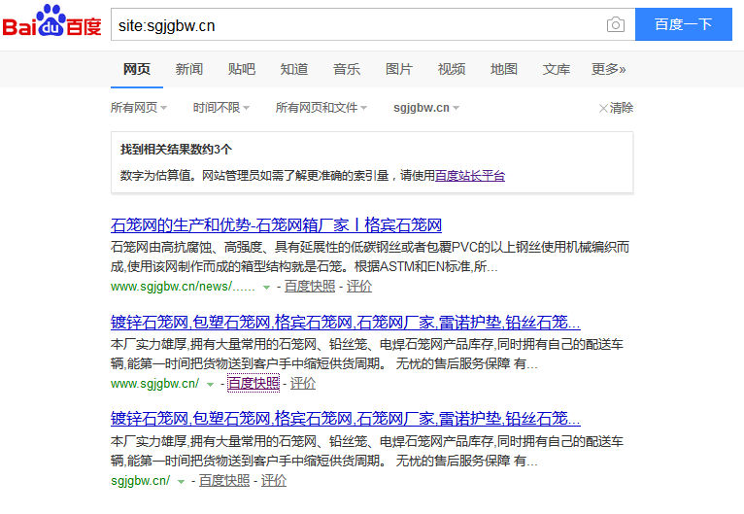The width and height of the screenshot is (744, 514).
Task: Open the result title above the www.sgjgbw.cn/ URL
Action: click(346, 323)
